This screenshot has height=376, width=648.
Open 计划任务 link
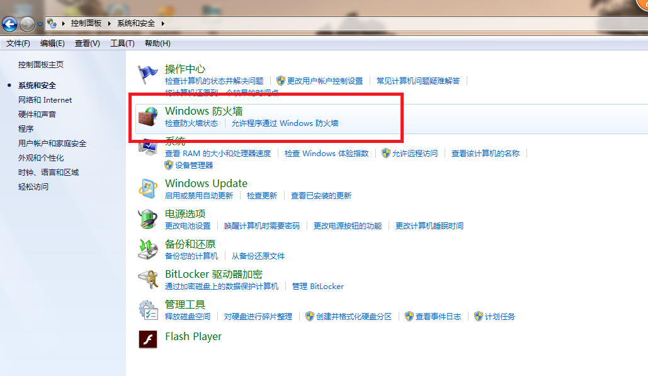point(500,317)
